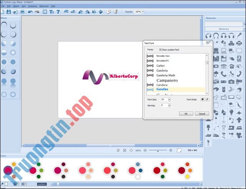
Task: Click the 'custom' color scheme button
Action: (x=42, y=184)
